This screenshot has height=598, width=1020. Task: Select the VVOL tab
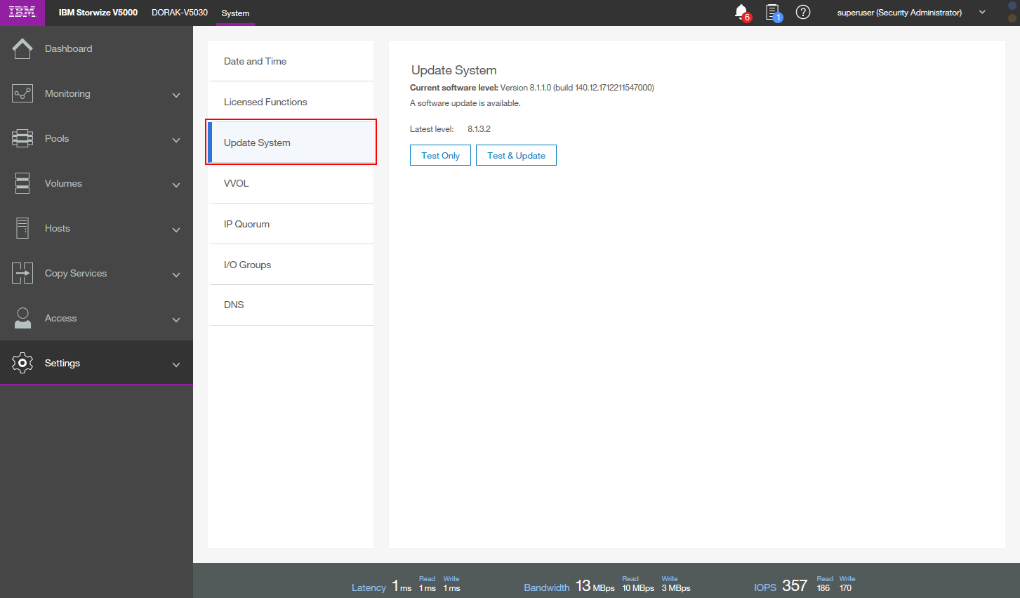pyautogui.click(x=291, y=183)
